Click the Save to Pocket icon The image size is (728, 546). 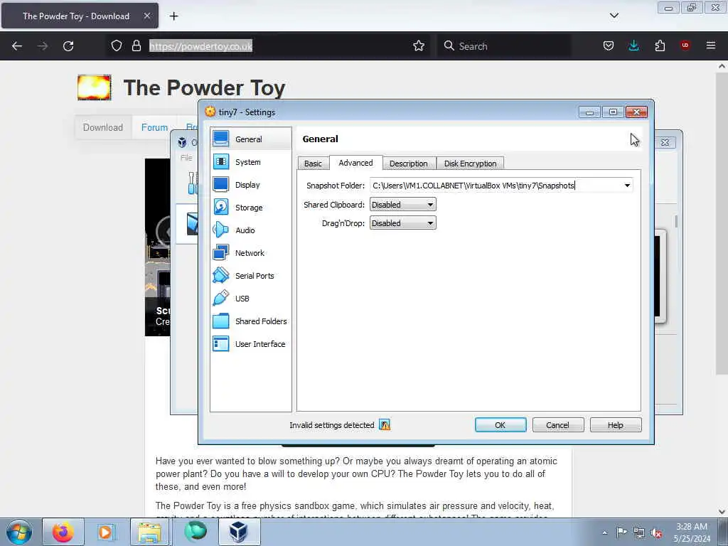pyautogui.click(x=609, y=45)
